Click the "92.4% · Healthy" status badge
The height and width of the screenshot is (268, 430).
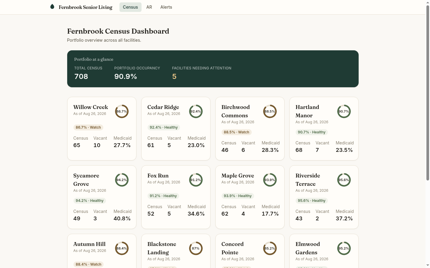click(x=164, y=127)
